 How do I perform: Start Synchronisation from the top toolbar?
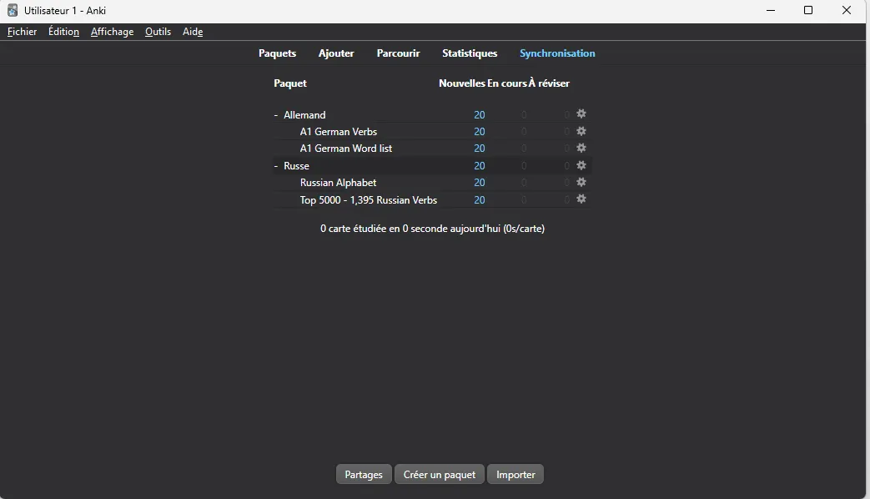coord(557,53)
